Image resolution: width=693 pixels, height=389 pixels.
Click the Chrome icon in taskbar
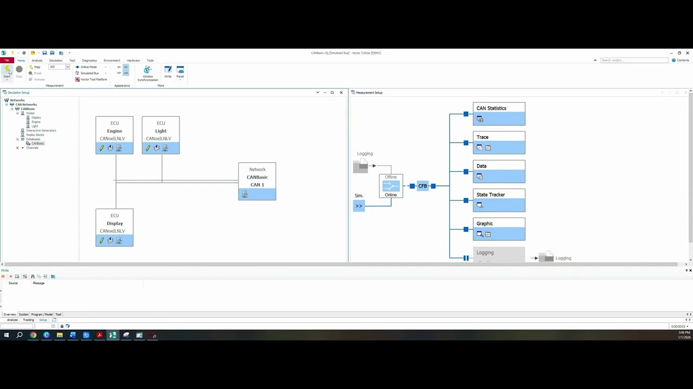[33, 336]
